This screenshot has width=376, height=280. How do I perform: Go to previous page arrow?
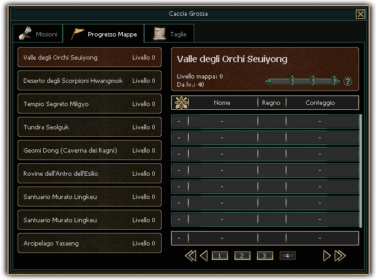(204, 256)
